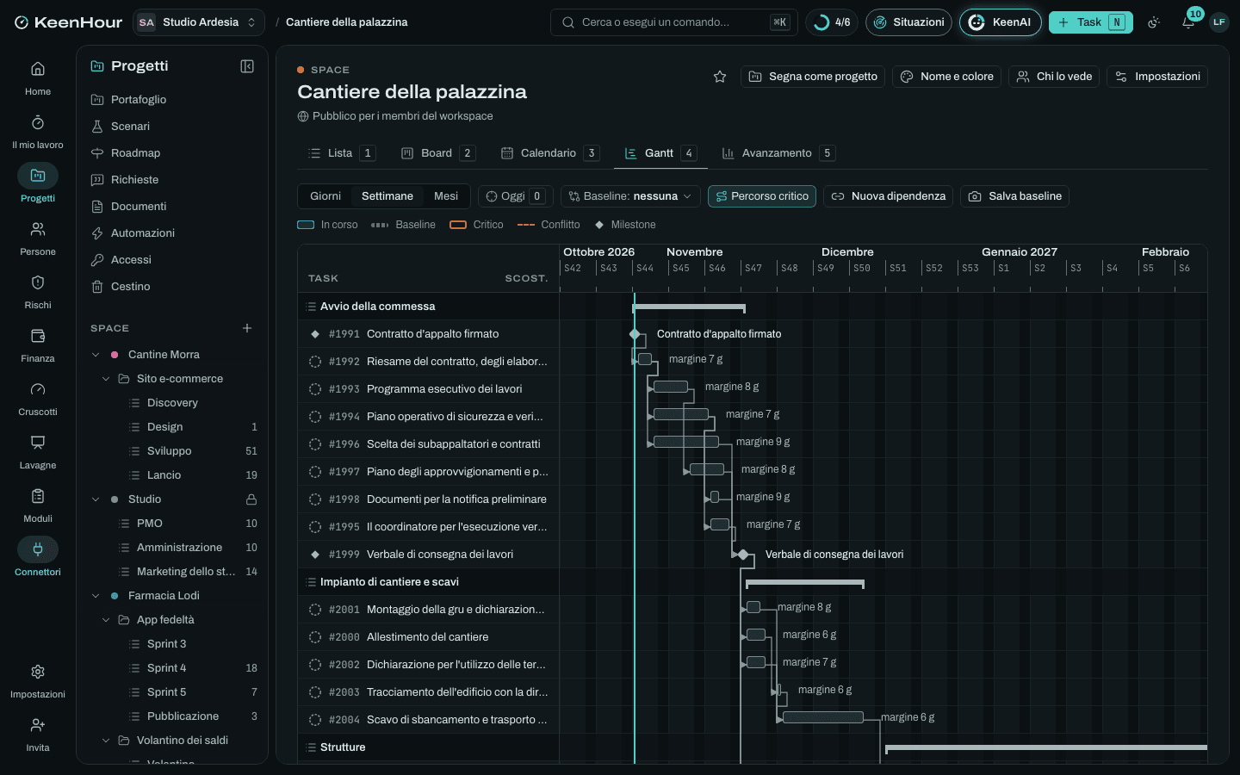Add a new space with plus icon

click(247, 328)
